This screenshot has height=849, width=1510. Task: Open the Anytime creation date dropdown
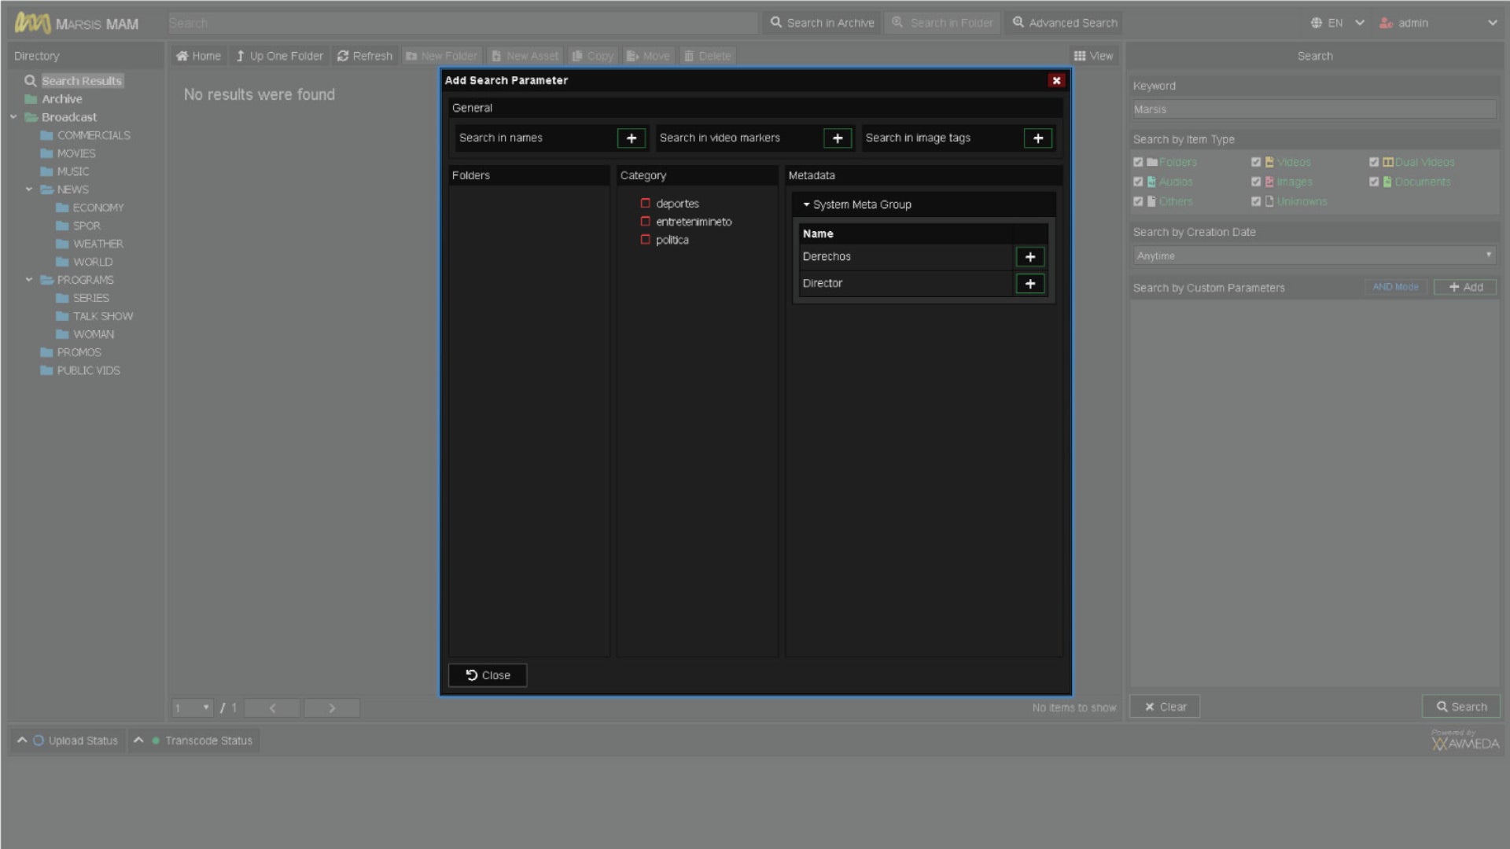click(x=1313, y=255)
